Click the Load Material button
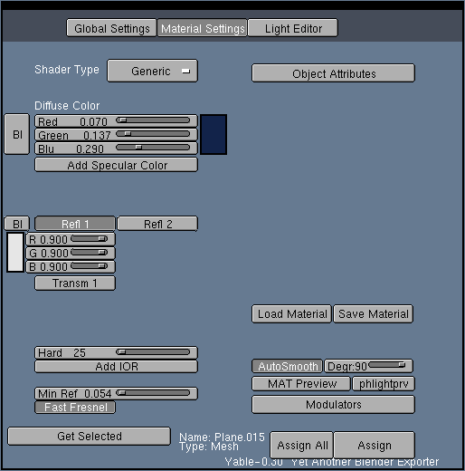Viewport: 465px width, 471px height. pos(291,313)
